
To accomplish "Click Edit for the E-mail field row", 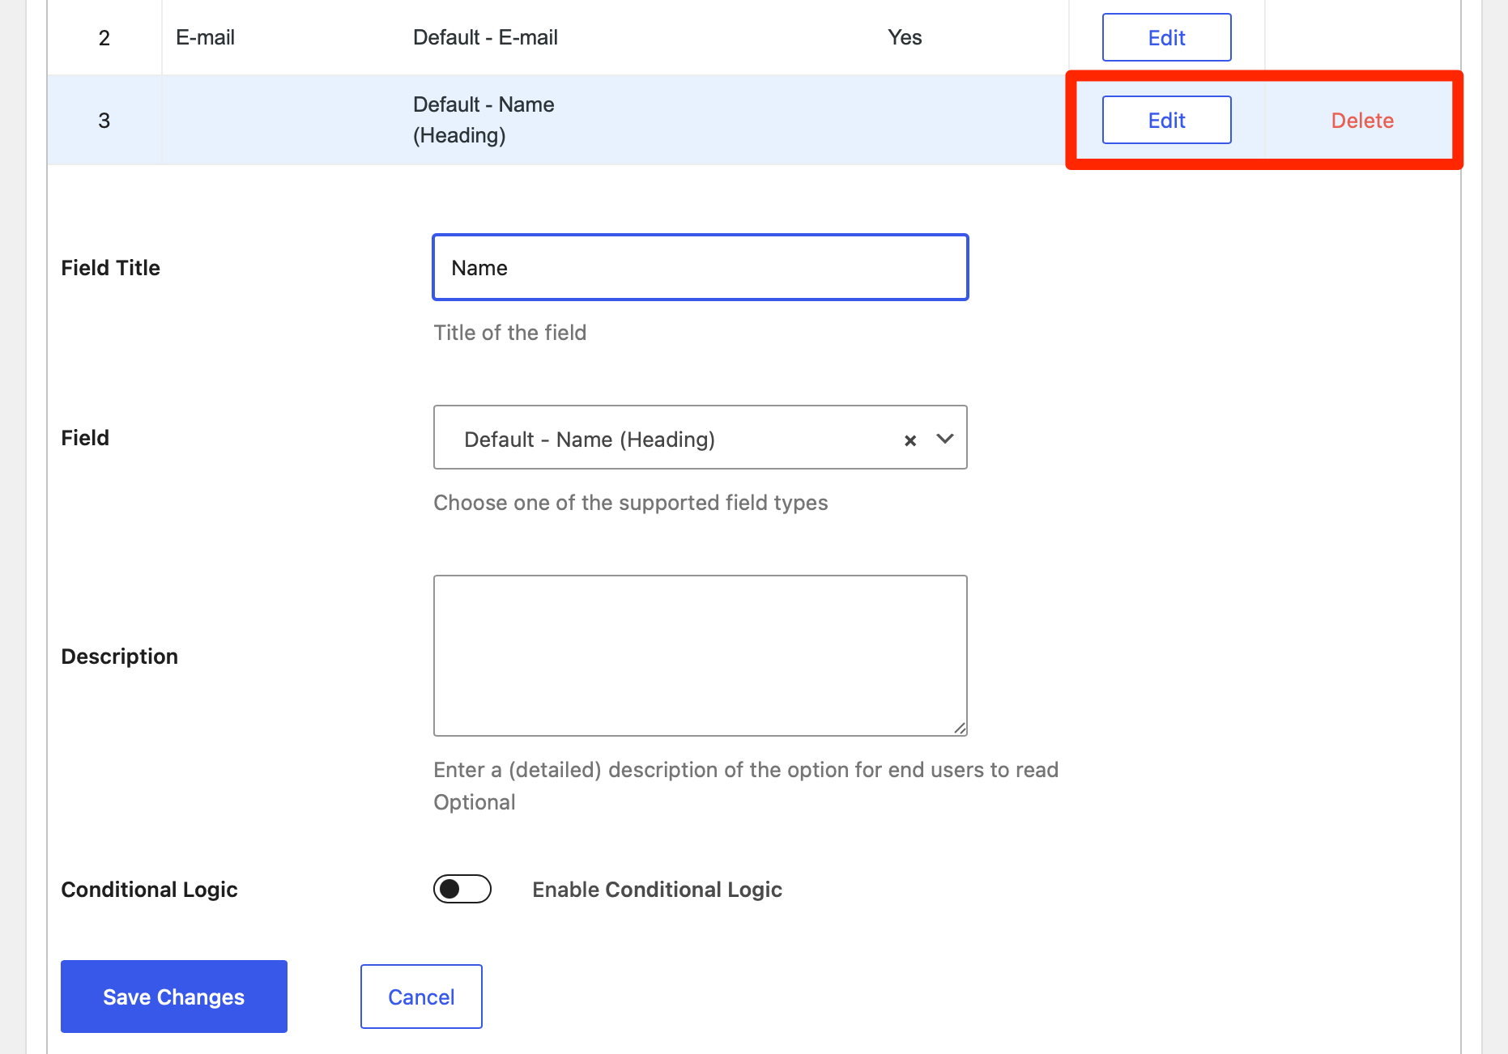I will pyautogui.click(x=1166, y=38).
